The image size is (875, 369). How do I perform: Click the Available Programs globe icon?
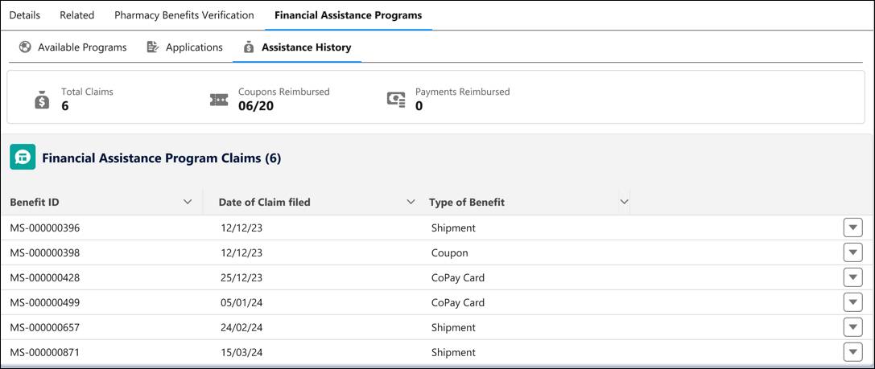tap(25, 47)
